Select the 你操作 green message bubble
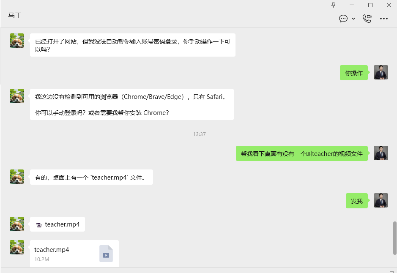 coord(353,72)
